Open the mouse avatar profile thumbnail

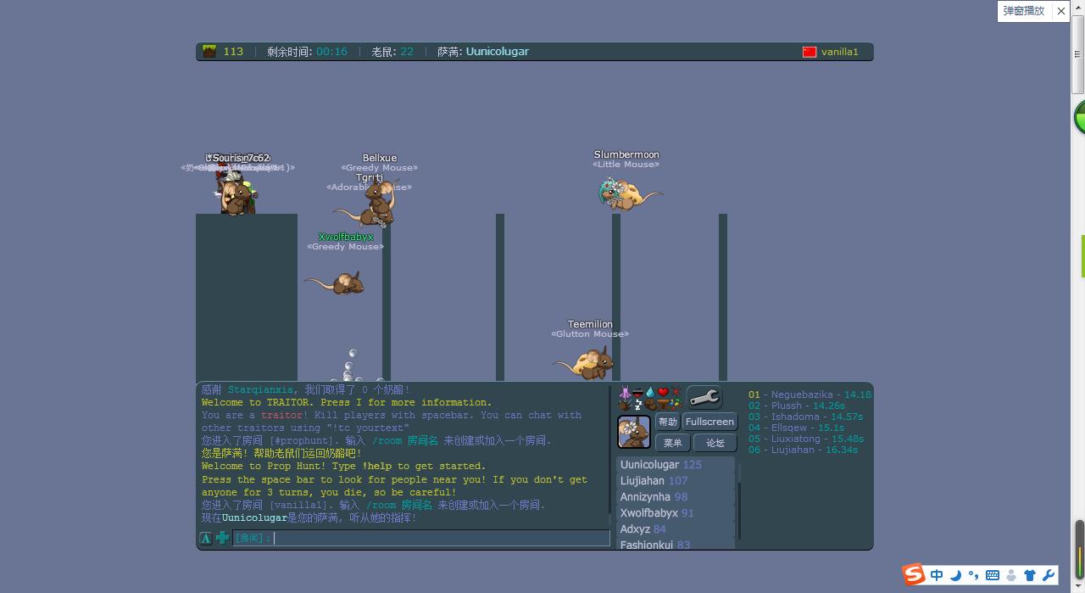[x=634, y=432]
